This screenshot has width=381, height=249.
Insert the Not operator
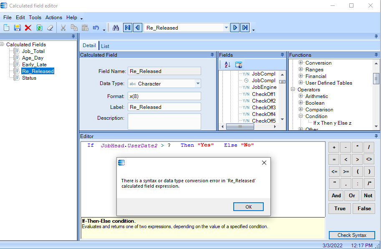tap(368, 196)
